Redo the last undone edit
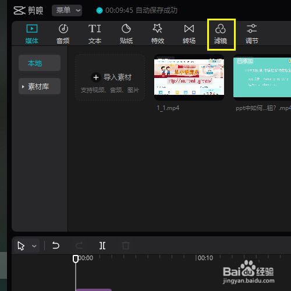 (79, 246)
